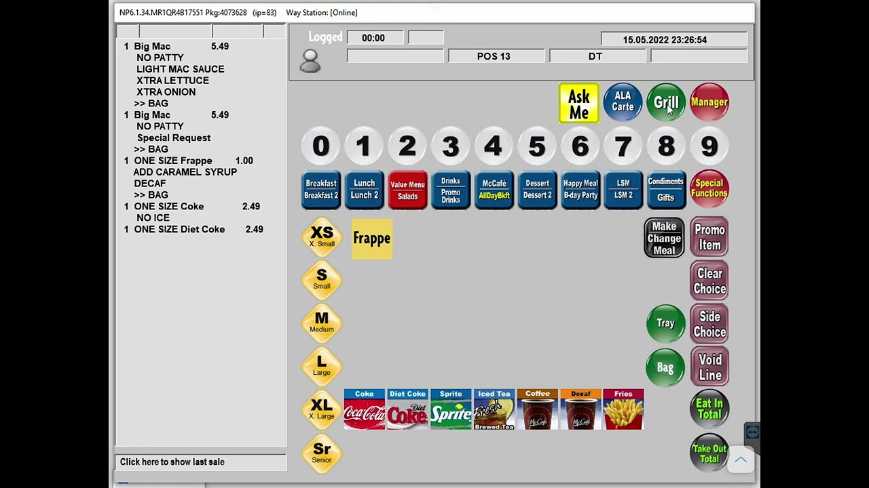
Task: Switch to Drinks Promo Drinks tab
Action: (451, 190)
